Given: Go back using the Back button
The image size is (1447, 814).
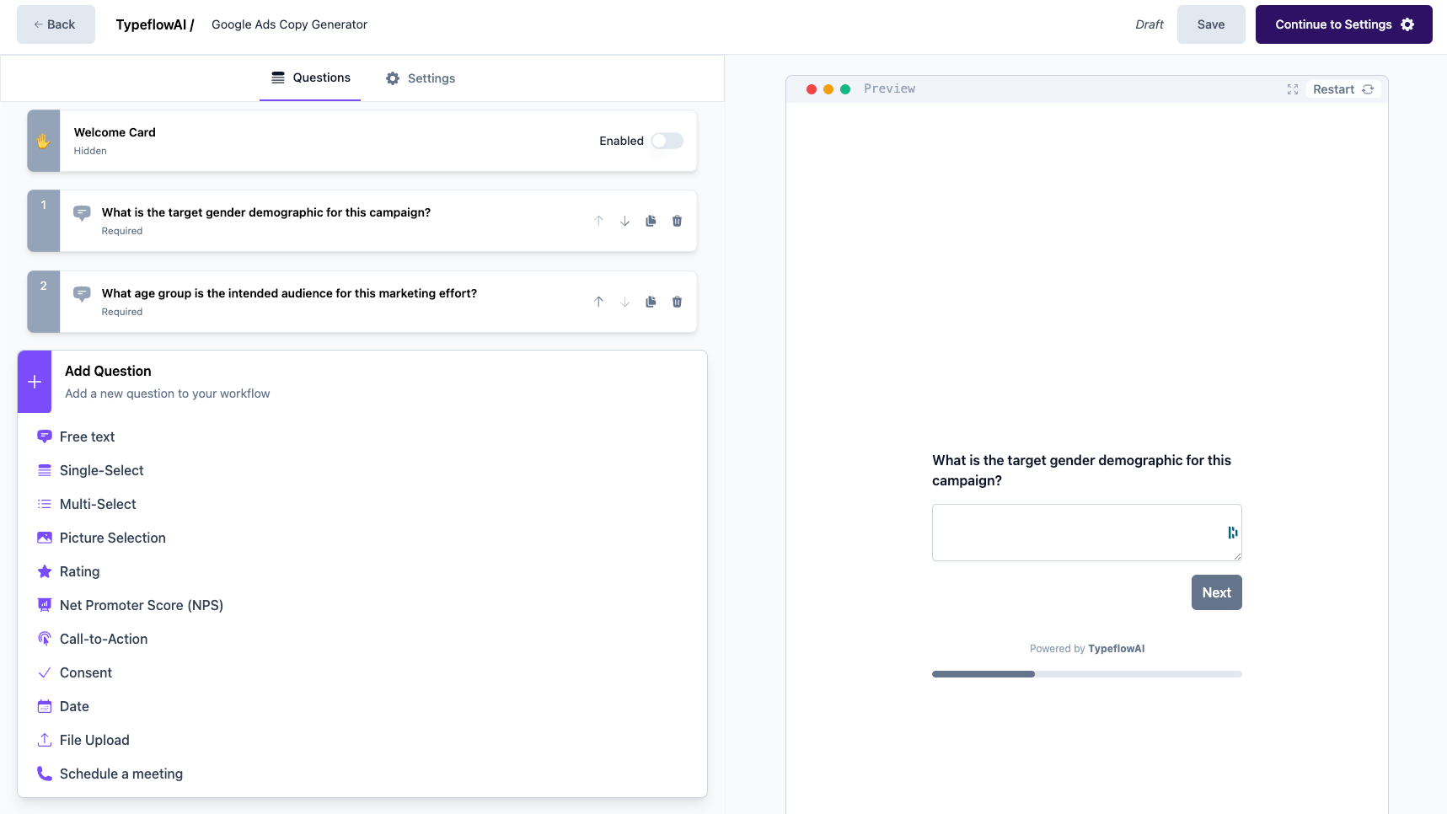Looking at the screenshot, I should 56,24.
